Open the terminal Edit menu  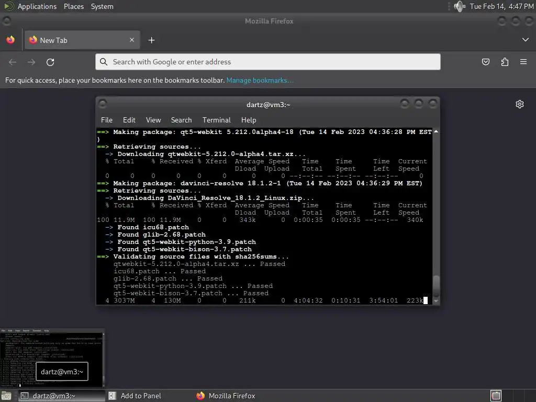coord(129,120)
